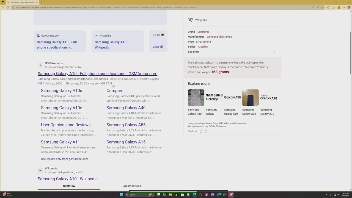Open Samsung Galaxy A70 thumbnail
Screen dimensions: 352x198
268,98
